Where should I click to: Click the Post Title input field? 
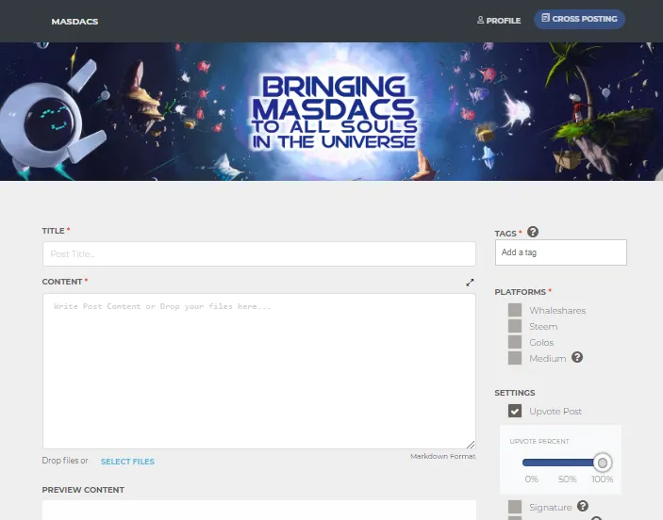pos(259,253)
